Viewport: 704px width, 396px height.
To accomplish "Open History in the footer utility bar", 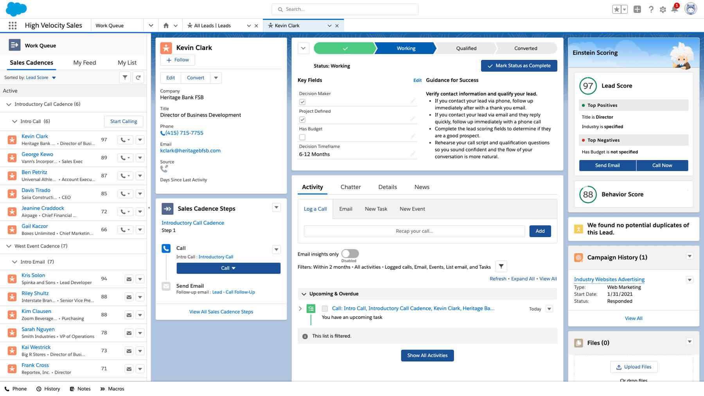I will [x=48, y=389].
